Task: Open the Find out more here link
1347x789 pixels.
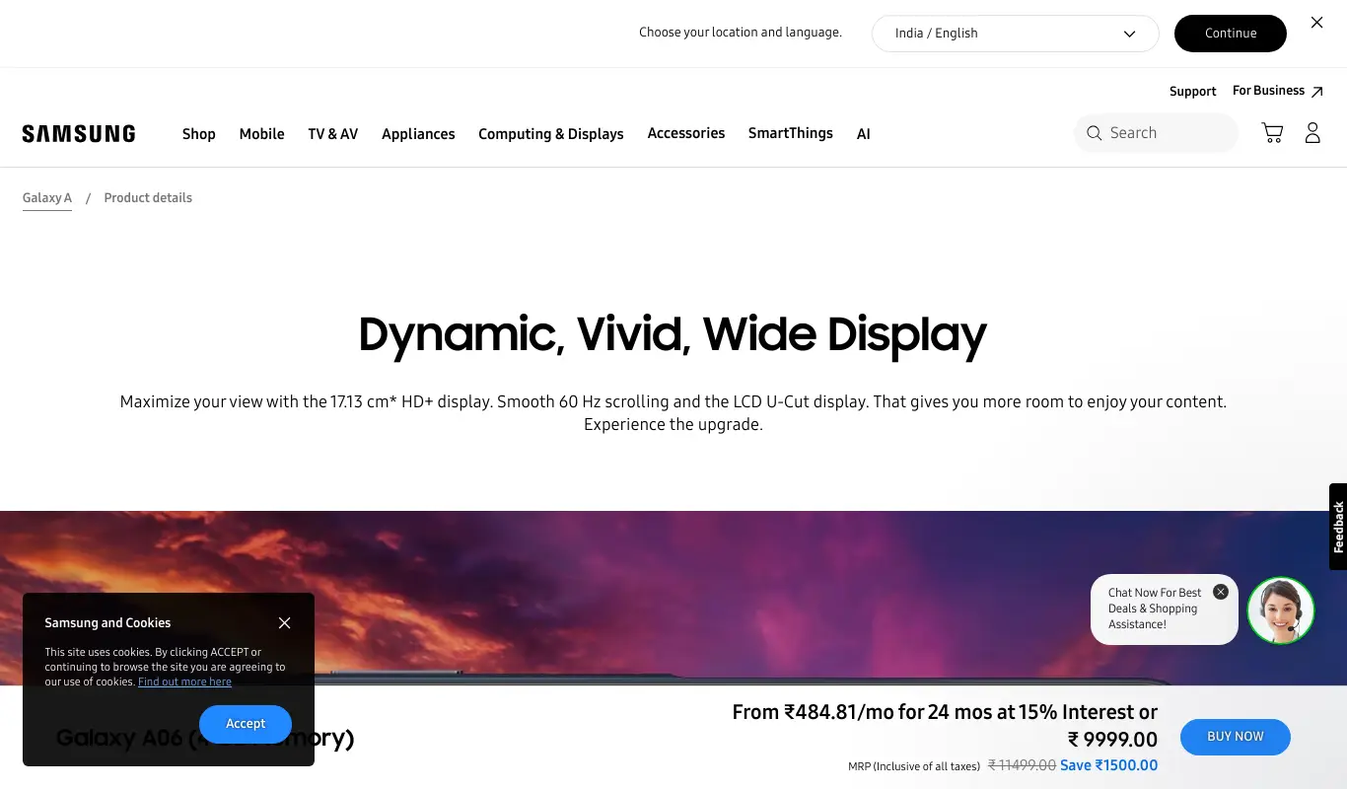Action: tap(184, 681)
